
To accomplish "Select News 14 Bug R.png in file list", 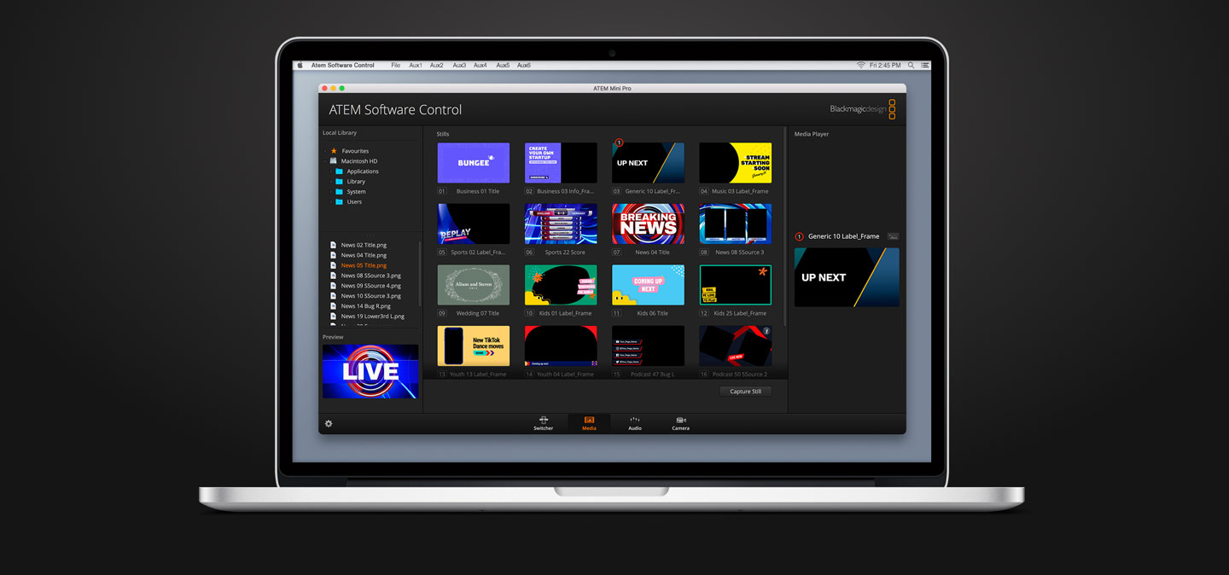I will (x=365, y=306).
